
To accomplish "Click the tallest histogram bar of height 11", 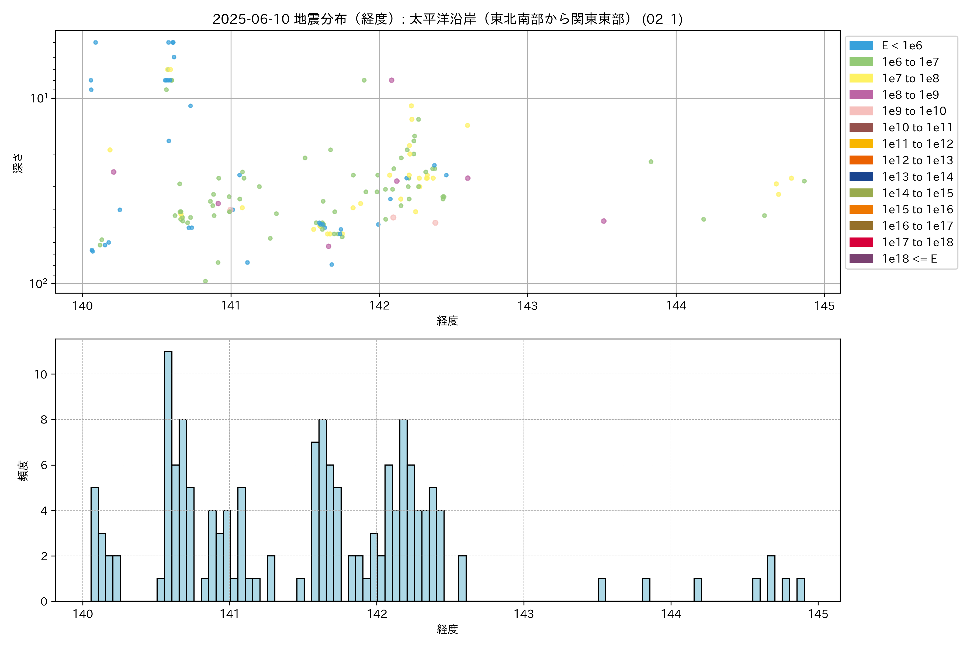I will click(168, 476).
